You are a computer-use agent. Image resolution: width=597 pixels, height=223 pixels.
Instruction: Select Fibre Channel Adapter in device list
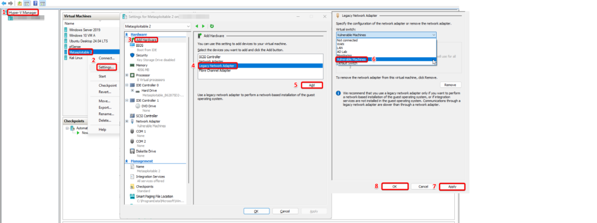(260, 70)
